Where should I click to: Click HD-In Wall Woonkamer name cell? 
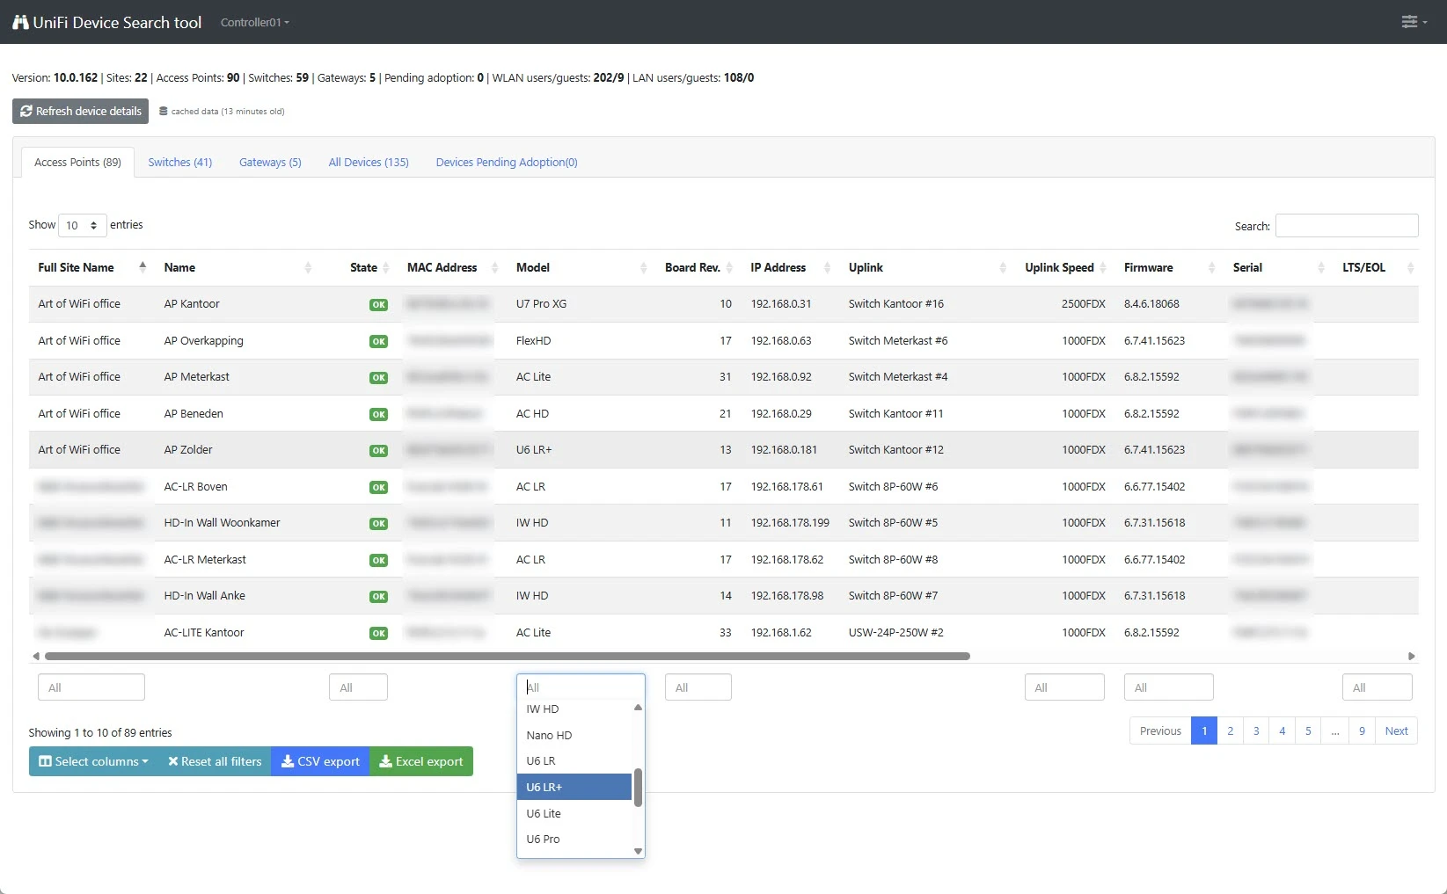(222, 523)
